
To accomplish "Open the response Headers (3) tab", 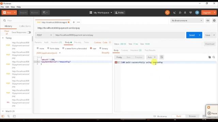I will point(136,50).
